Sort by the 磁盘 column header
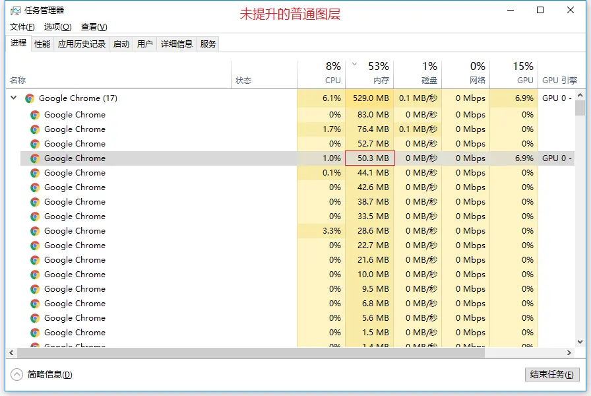Viewport: 591px width, 396px height. (x=418, y=75)
